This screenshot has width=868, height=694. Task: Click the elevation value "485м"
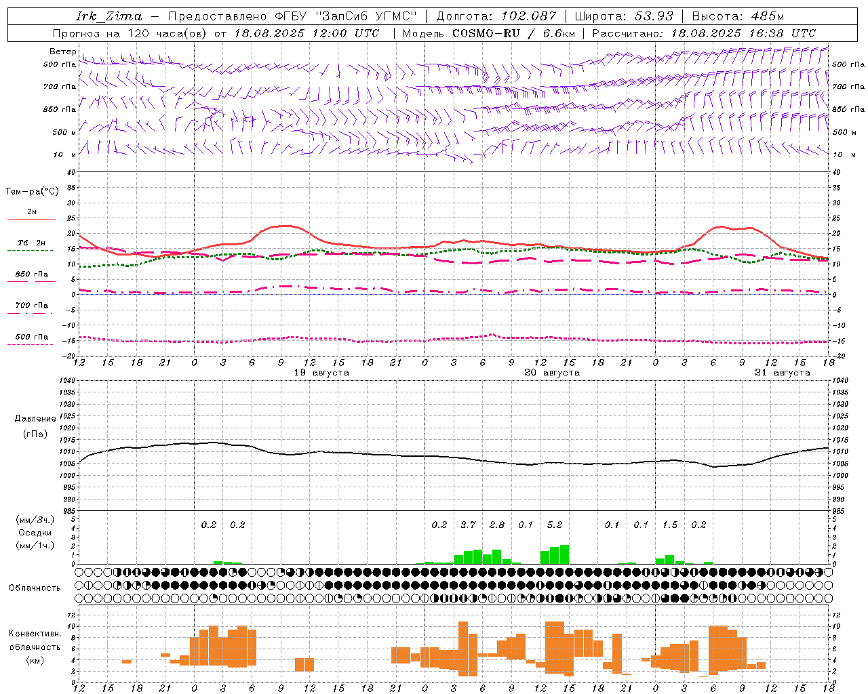pyautogui.click(x=768, y=16)
